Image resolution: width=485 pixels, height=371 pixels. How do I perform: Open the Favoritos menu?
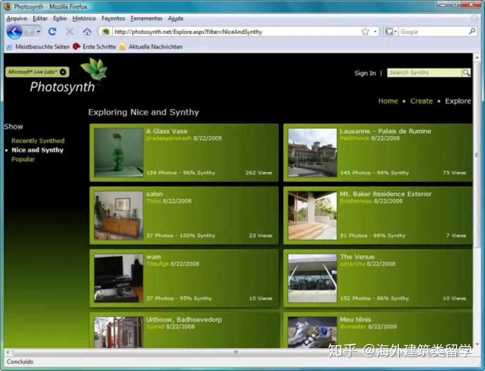click(113, 19)
